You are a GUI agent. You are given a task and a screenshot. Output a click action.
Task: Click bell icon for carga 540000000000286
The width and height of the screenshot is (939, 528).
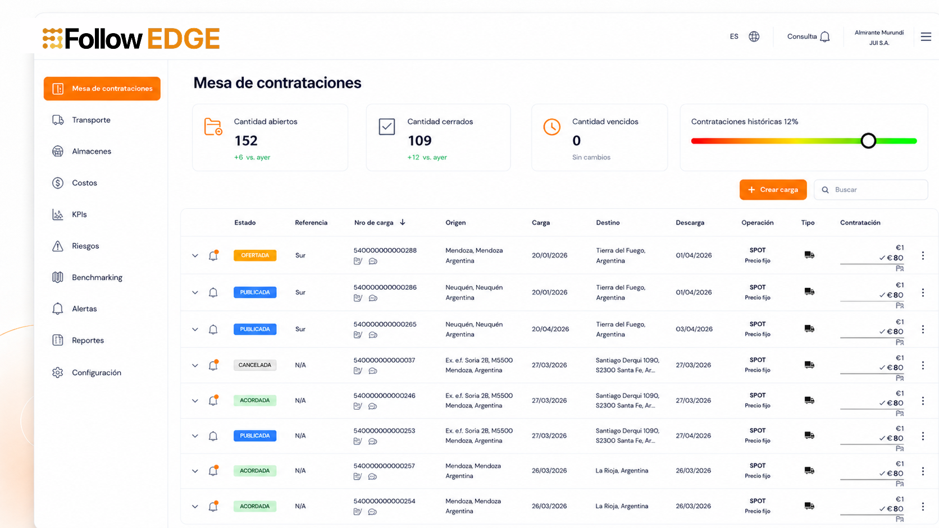pos(213,292)
